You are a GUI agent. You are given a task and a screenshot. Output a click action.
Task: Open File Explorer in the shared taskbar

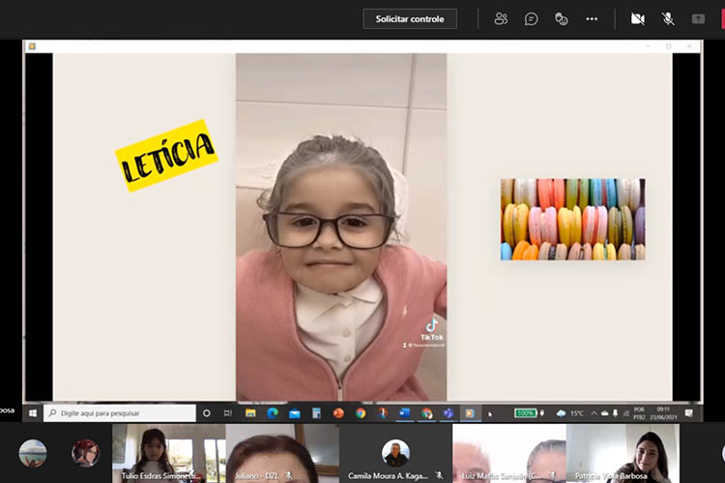click(x=250, y=412)
